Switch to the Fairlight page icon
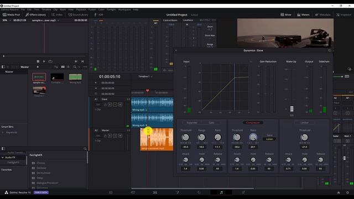354x199 pixels. click(221, 192)
